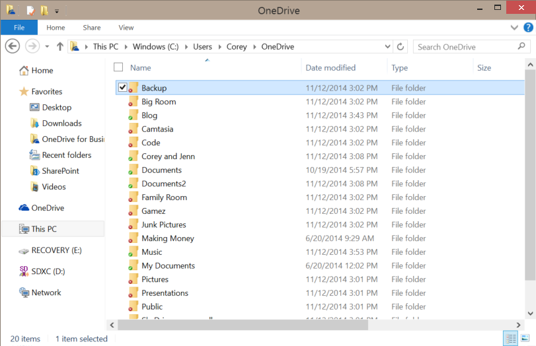Click the Properties icon in the title bar
The width and height of the screenshot is (536, 346).
click(x=31, y=11)
